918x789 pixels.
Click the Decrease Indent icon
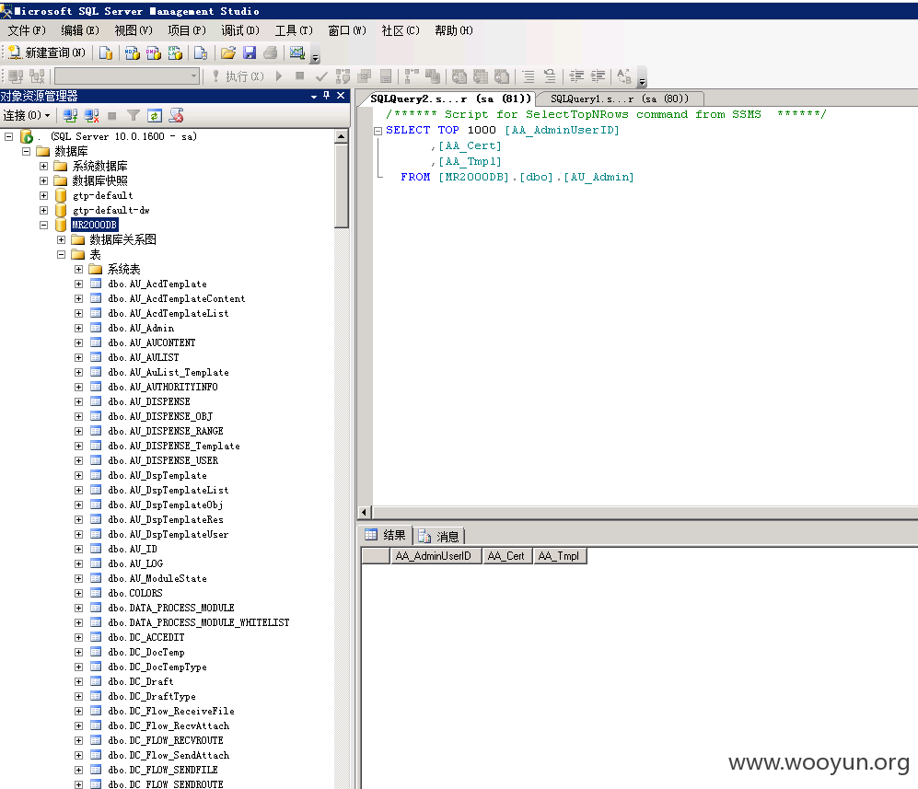click(x=576, y=76)
